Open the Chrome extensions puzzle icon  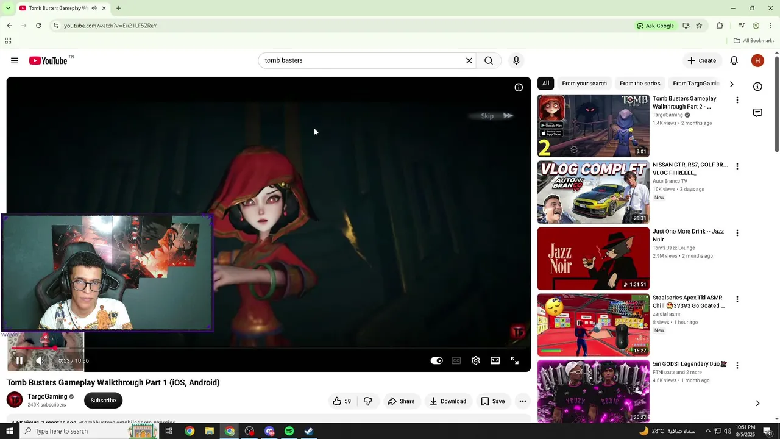(720, 26)
